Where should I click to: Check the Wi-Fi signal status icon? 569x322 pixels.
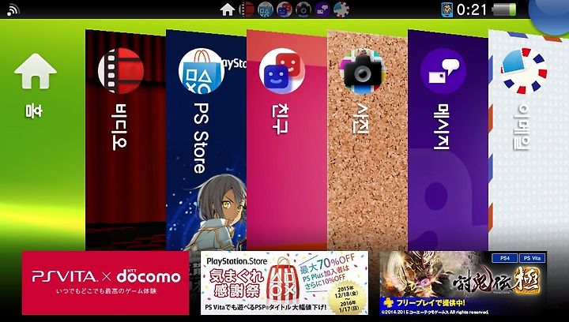coord(13,10)
